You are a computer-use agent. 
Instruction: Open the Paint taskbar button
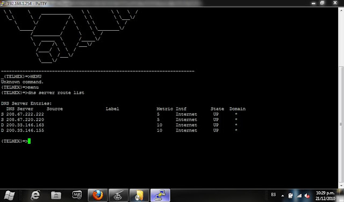[118, 195]
